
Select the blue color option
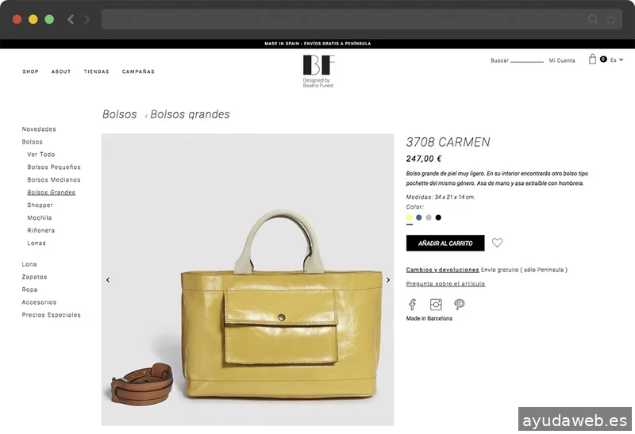(419, 218)
